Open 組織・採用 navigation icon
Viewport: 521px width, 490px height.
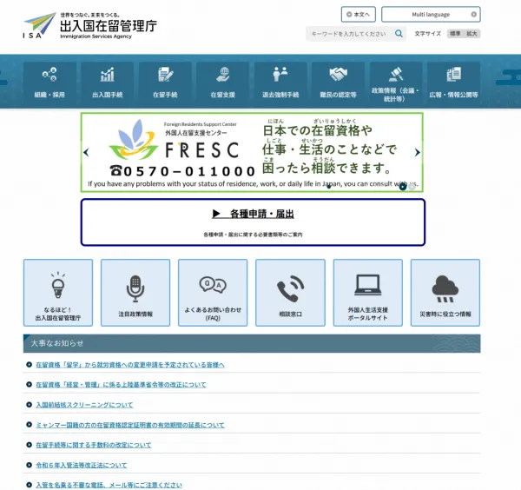point(49,80)
